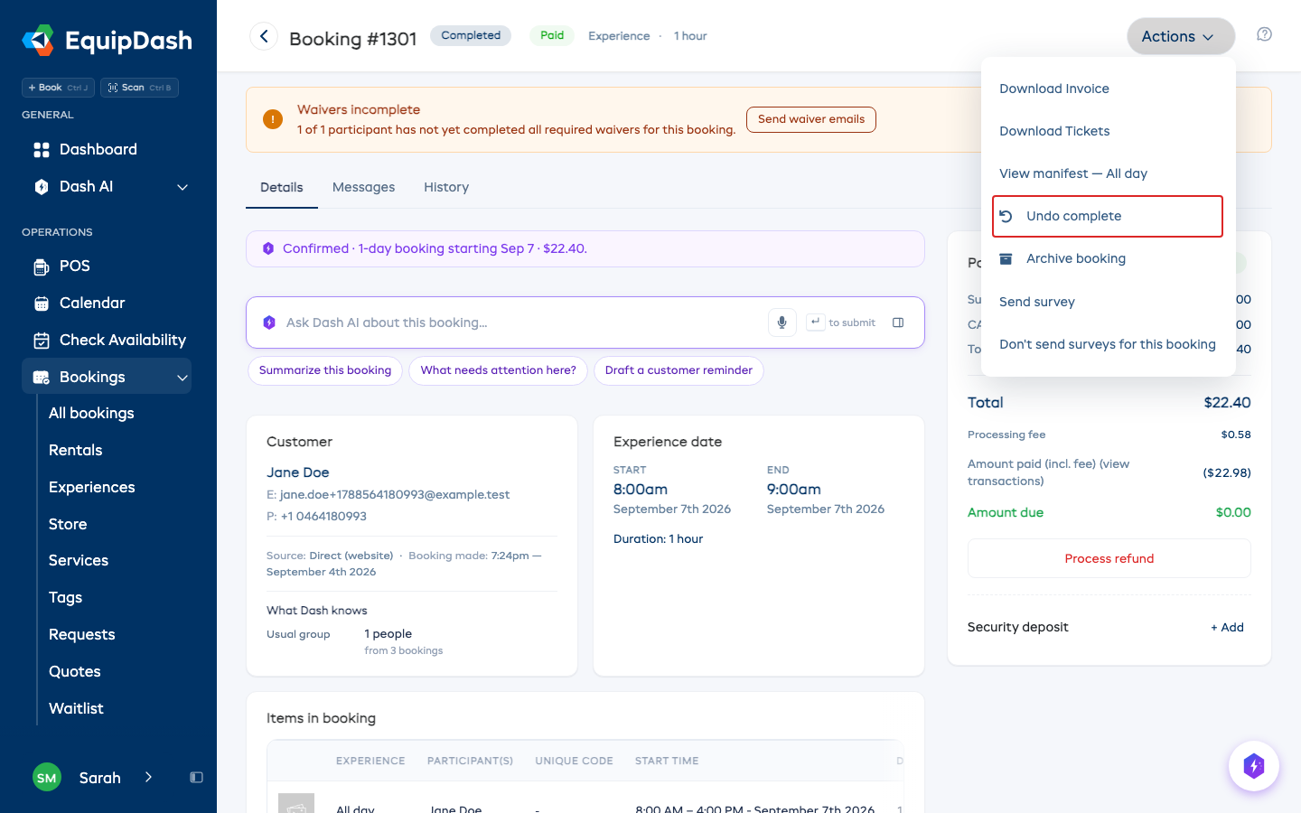The image size is (1301, 813).
Task: Add a security deposit via + Add
Action: pyautogui.click(x=1227, y=627)
